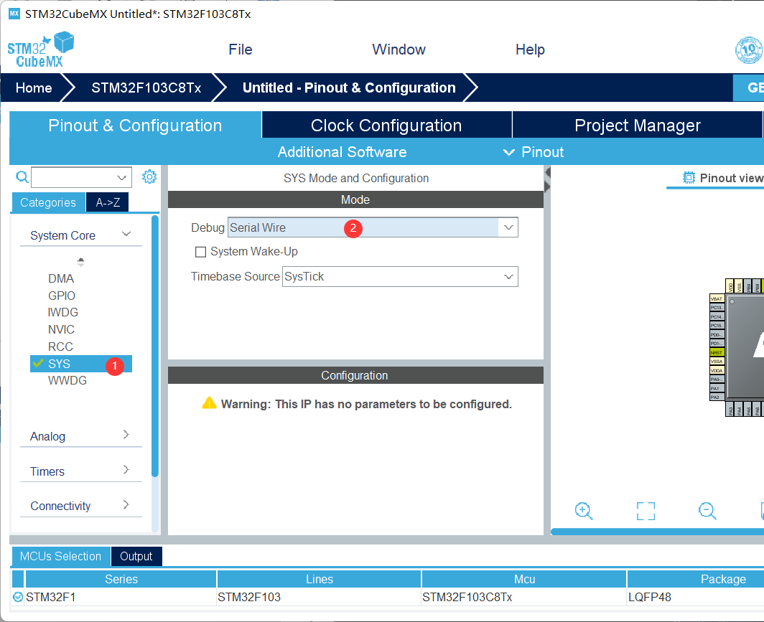Open the search combo box dropdown
Screen dimensions: 764x622
pos(122,178)
